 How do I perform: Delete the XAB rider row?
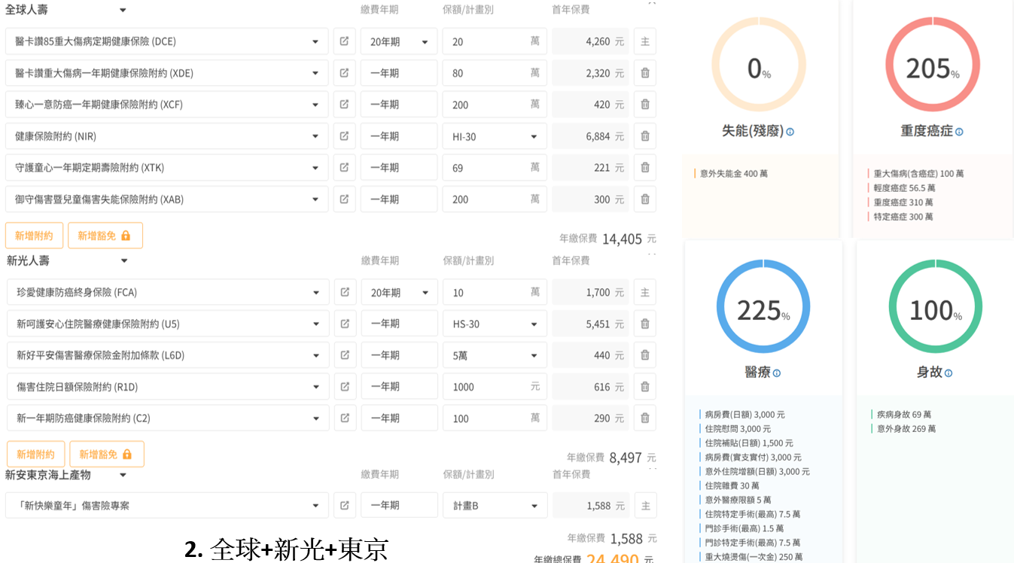(x=645, y=199)
